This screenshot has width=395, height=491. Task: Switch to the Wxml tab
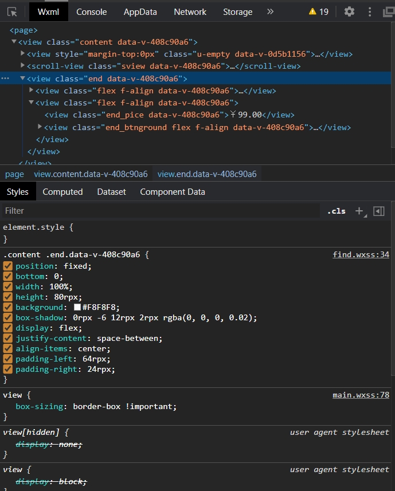(48, 12)
